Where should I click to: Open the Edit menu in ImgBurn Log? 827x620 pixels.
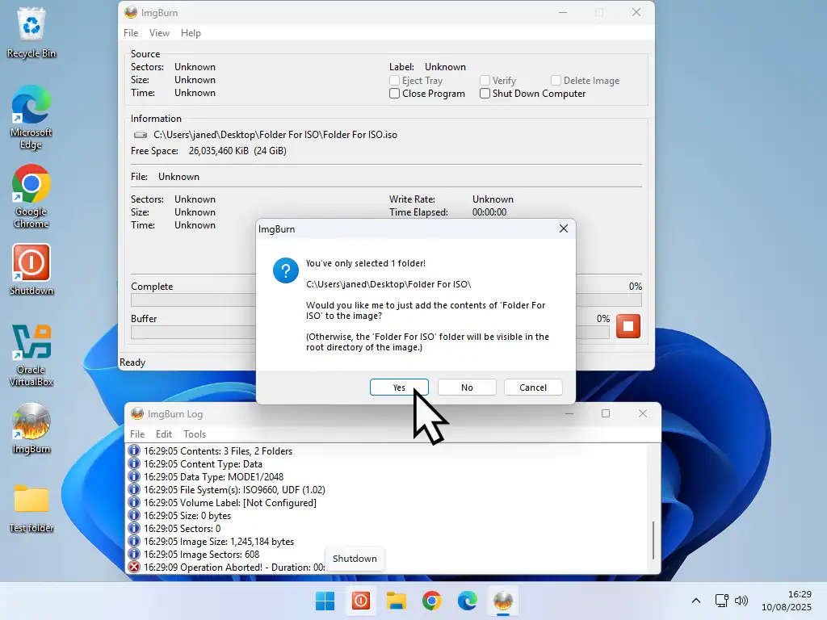pos(164,434)
